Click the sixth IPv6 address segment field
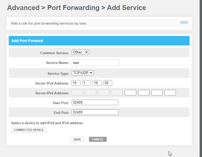Viewport: 202px width, 157px height. point(144,93)
